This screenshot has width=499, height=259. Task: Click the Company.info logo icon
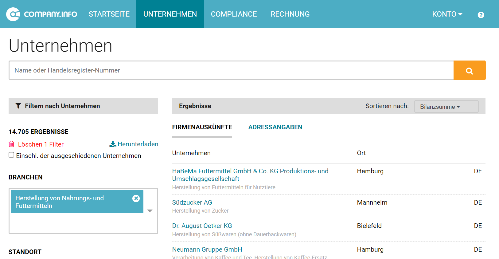point(13,14)
